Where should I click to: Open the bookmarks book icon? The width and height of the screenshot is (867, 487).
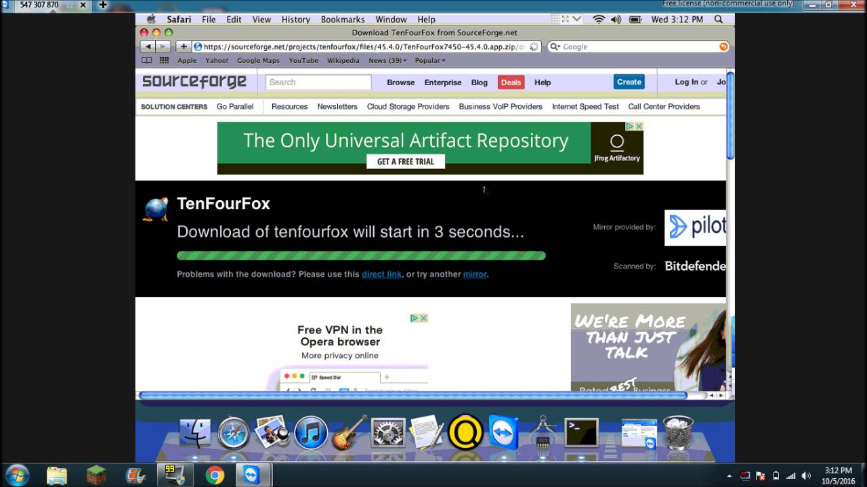(146, 60)
